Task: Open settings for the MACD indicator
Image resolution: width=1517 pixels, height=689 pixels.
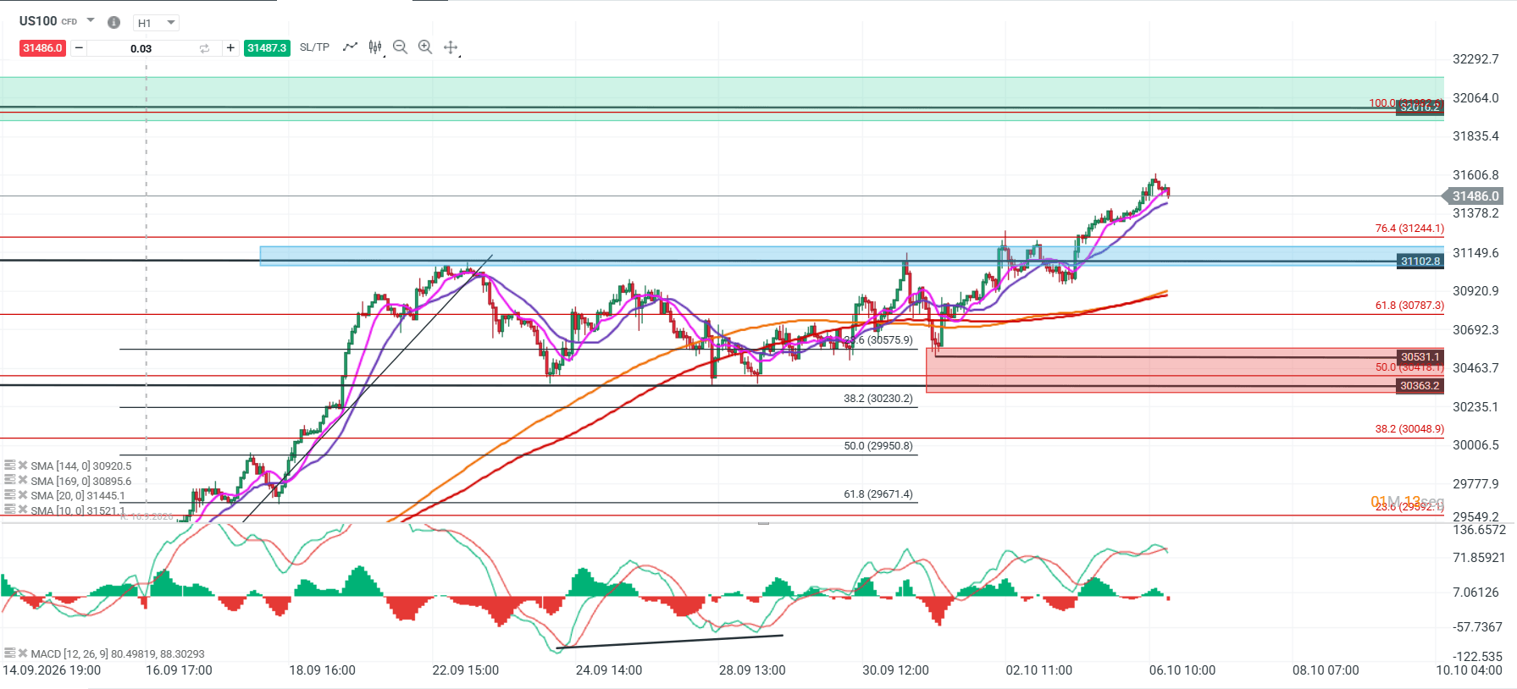Action: pos(9,653)
